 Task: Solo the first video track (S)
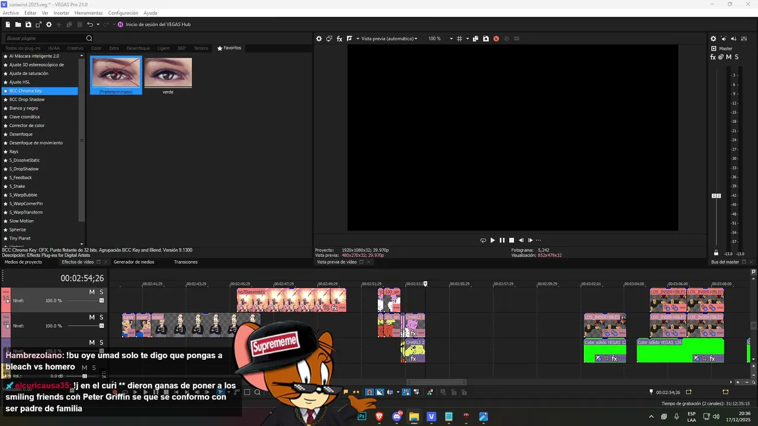coord(101,292)
